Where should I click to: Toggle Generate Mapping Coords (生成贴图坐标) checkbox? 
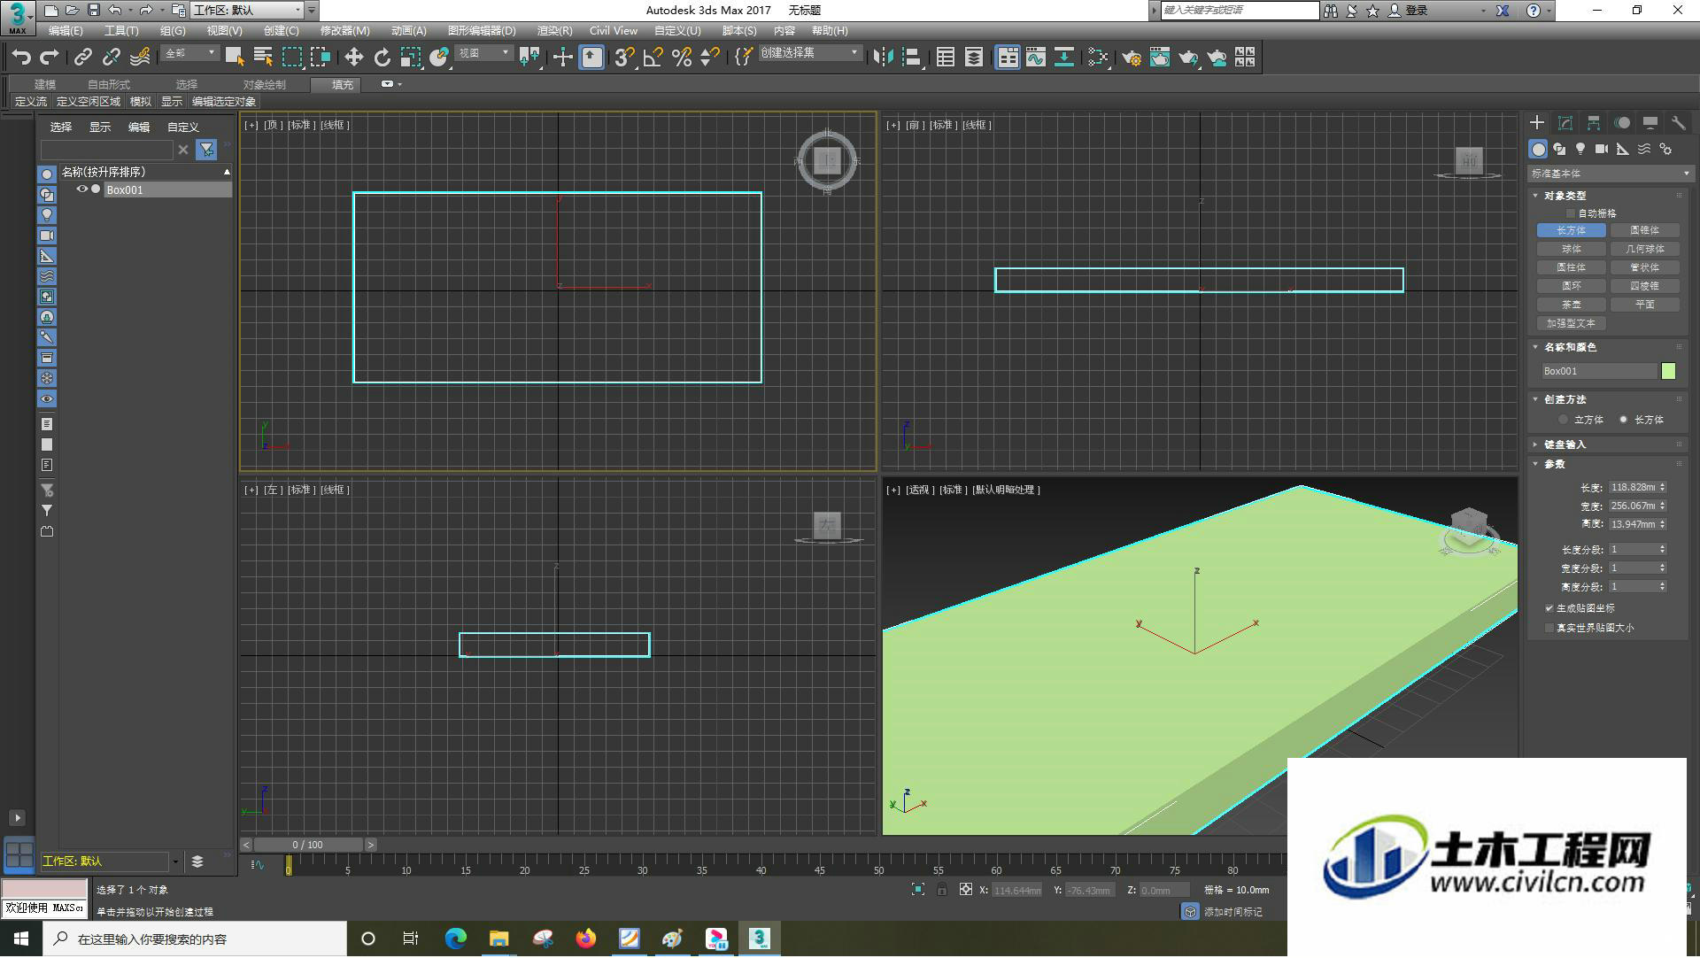coord(1549,608)
